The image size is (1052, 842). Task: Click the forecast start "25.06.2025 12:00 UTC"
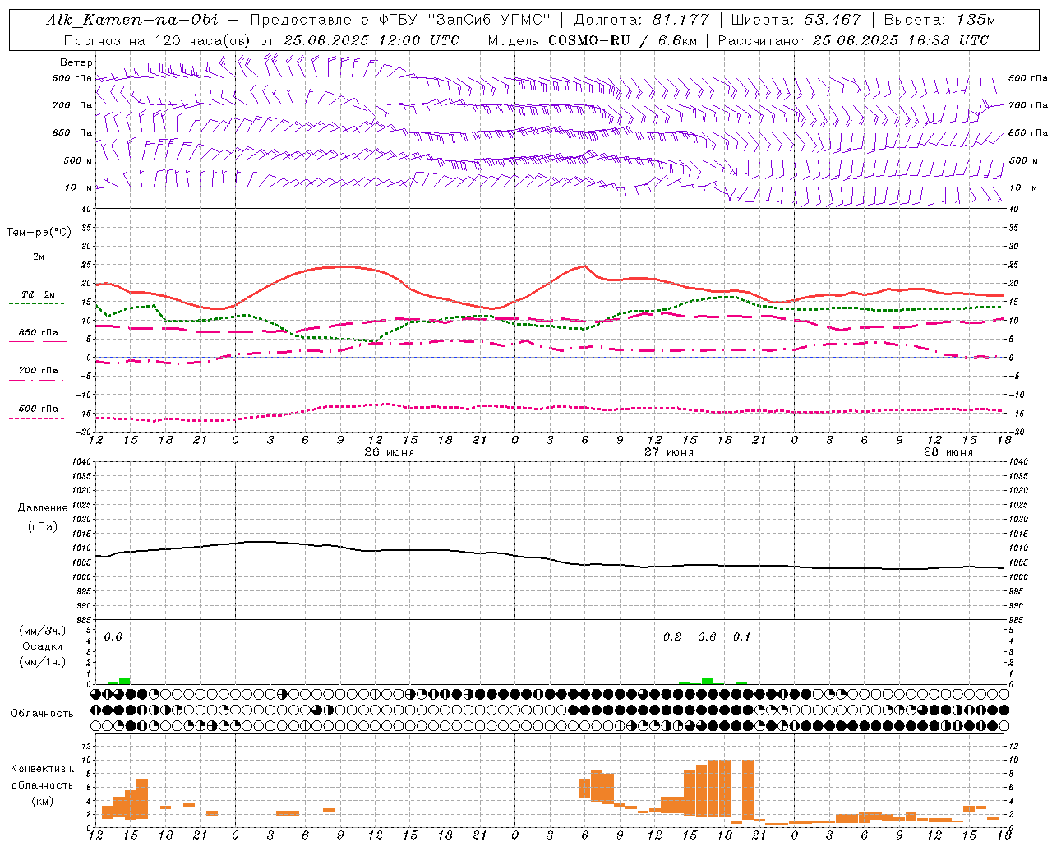coord(371,40)
